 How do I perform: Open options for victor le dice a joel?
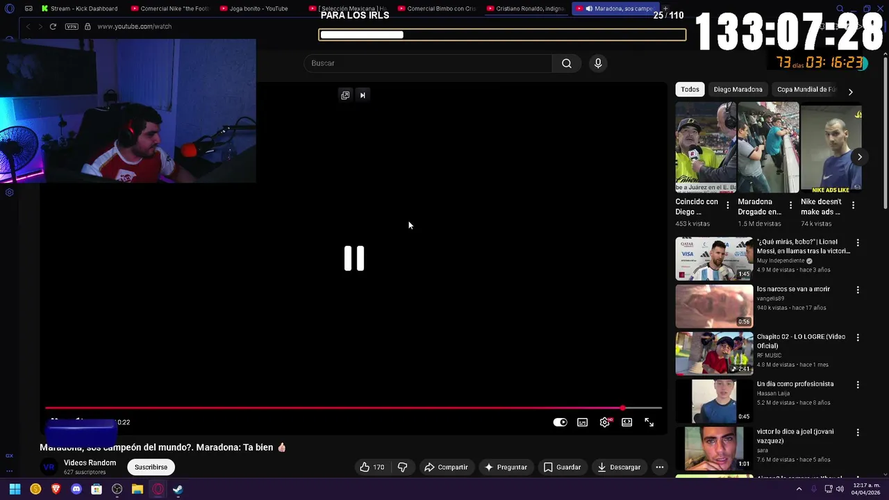(x=858, y=432)
